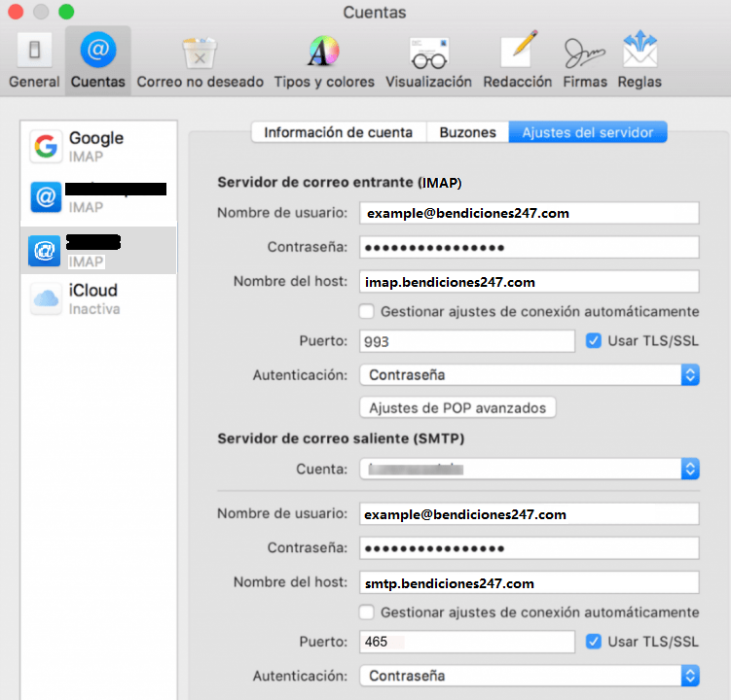Toggle Usar TLS/SSL for SMTP port 465
Image resolution: width=731 pixels, height=700 pixels.
point(594,642)
